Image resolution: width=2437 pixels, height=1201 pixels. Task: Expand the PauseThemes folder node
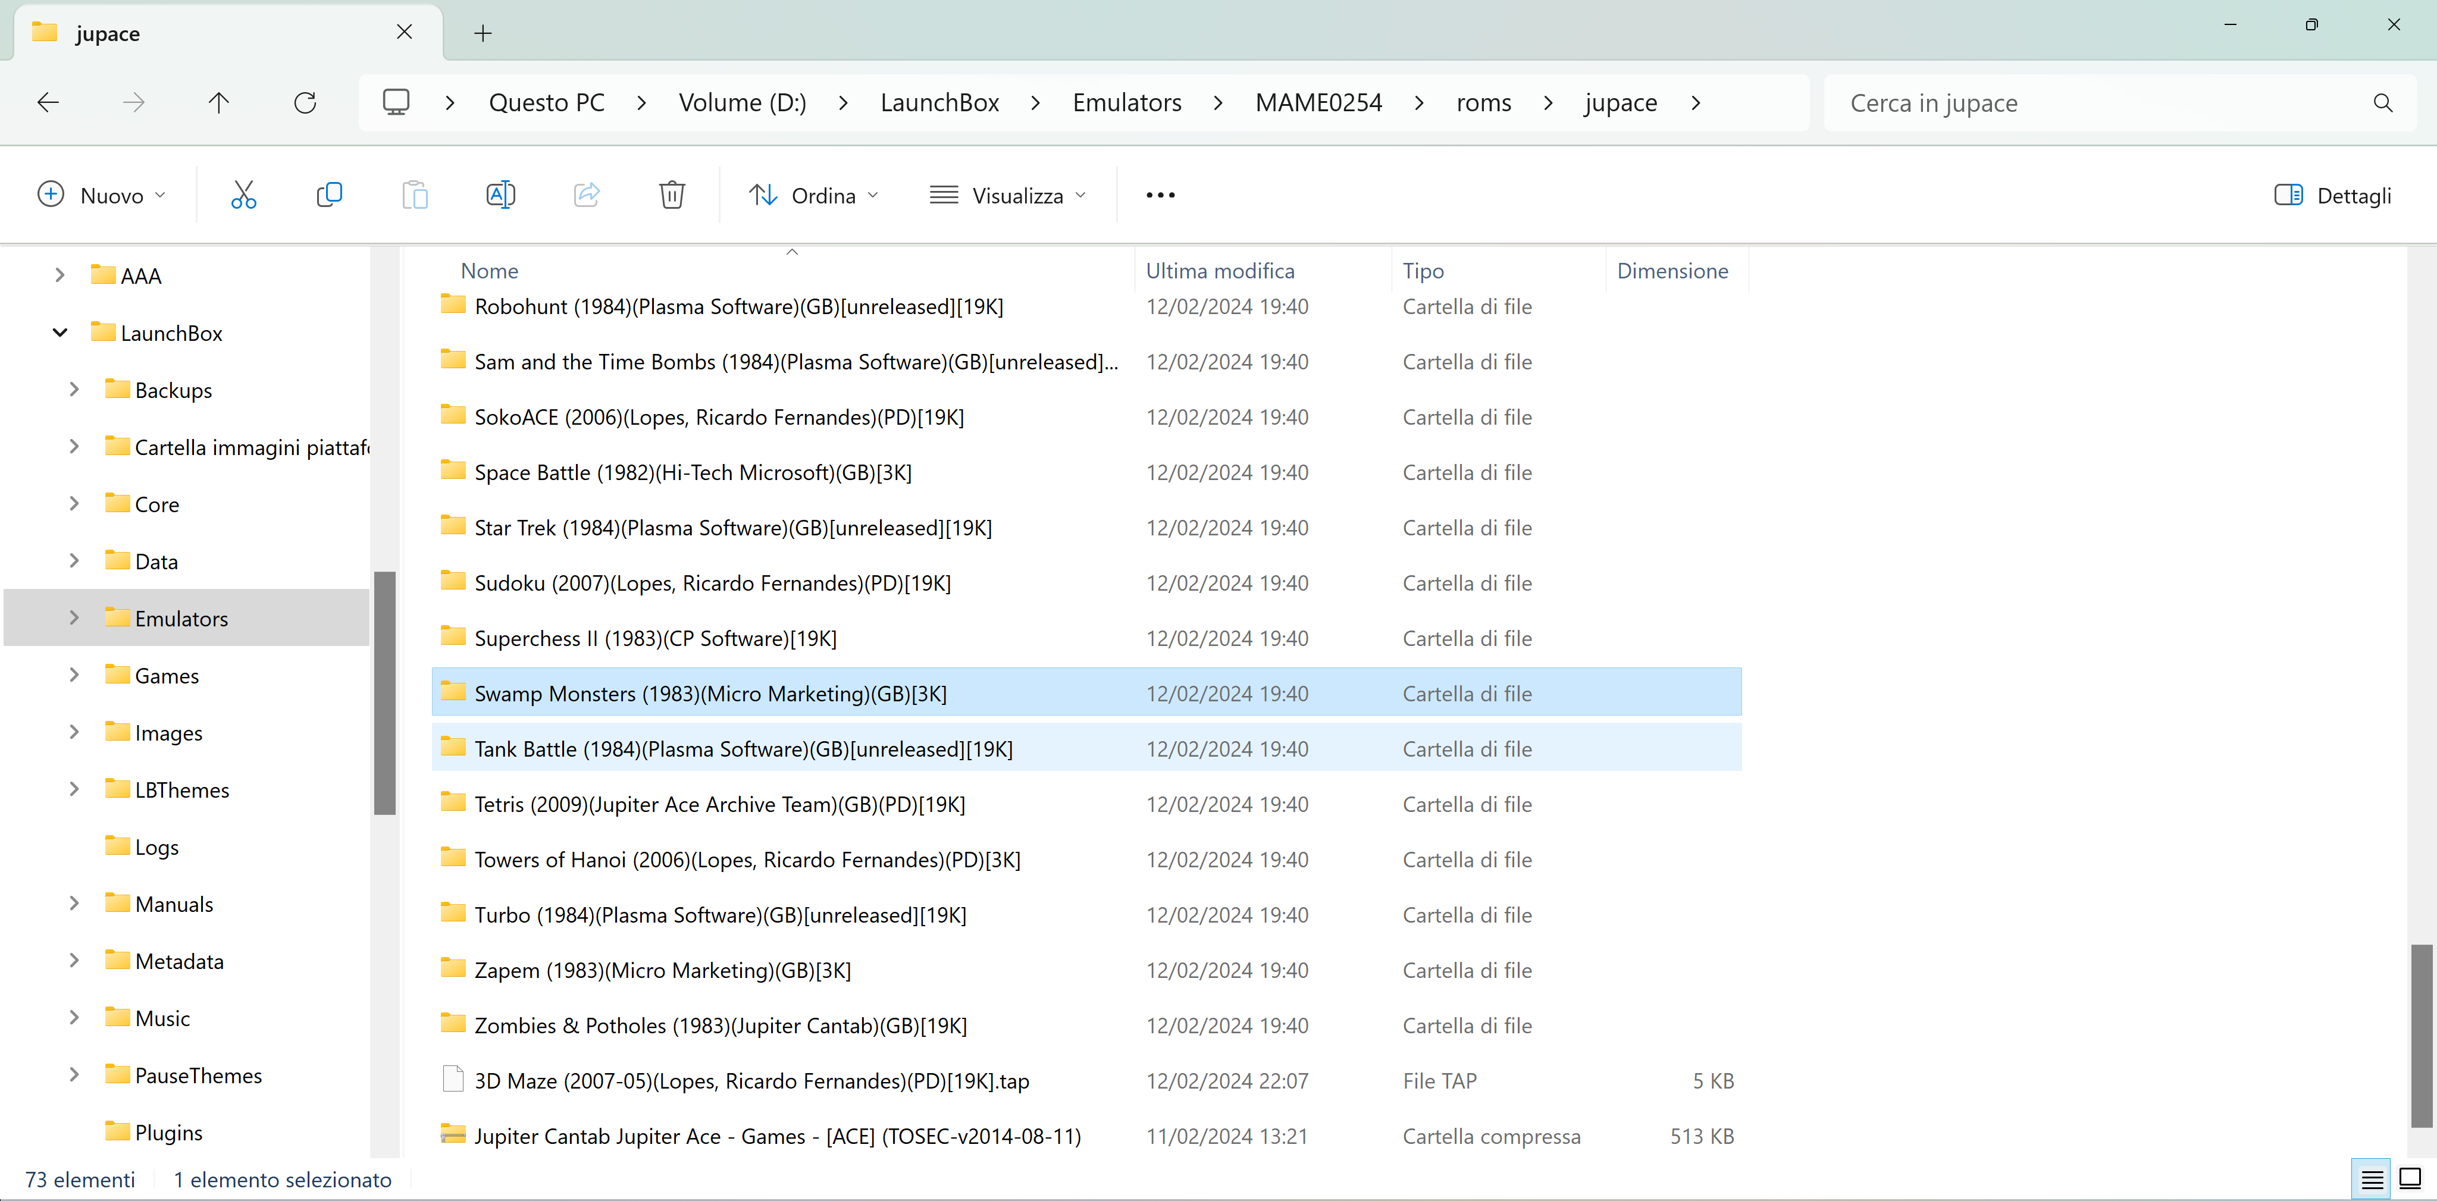[74, 1075]
